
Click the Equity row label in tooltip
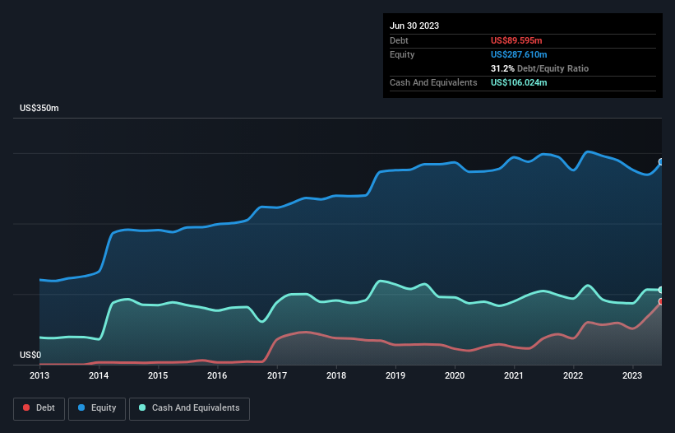(402, 54)
